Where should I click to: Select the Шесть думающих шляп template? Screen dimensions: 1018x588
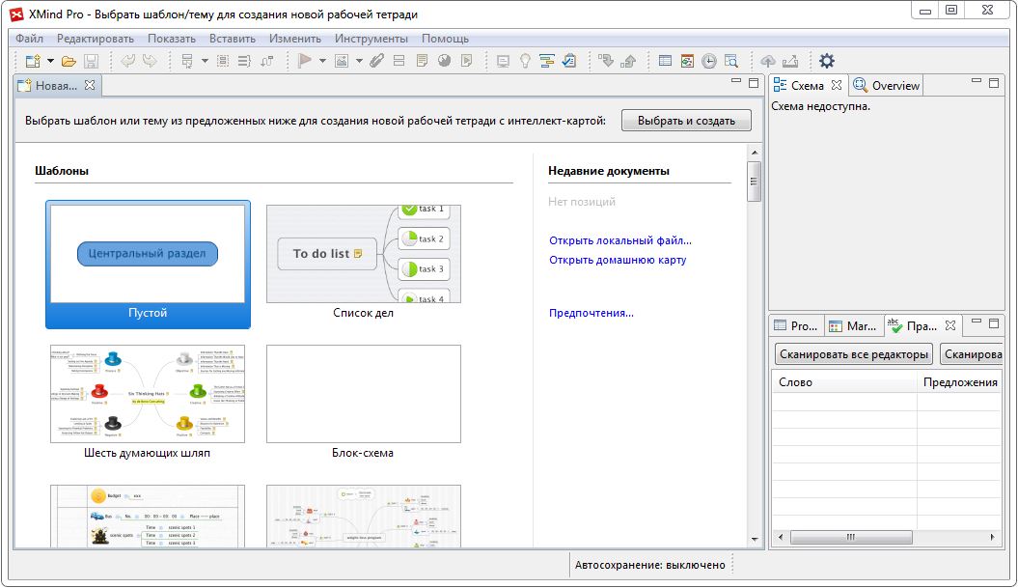click(x=148, y=394)
